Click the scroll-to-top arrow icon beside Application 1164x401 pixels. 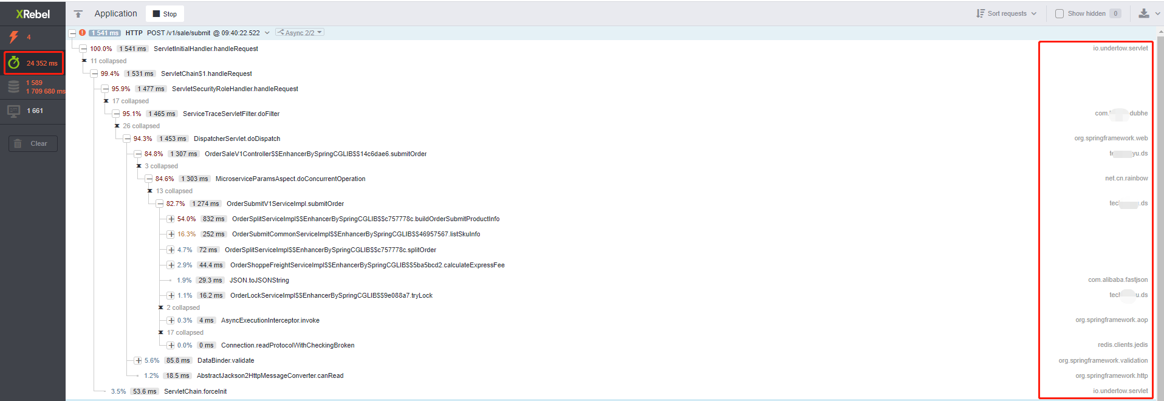pyautogui.click(x=78, y=14)
